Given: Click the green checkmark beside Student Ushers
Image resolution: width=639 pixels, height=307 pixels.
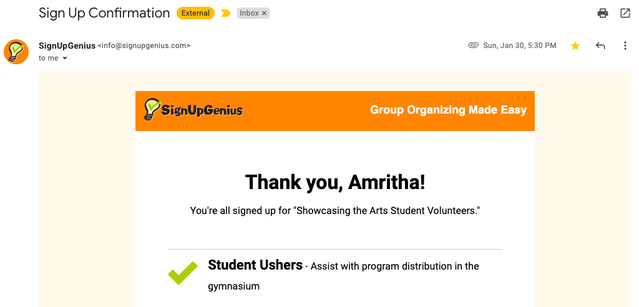Looking at the screenshot, I should [183, 273].
